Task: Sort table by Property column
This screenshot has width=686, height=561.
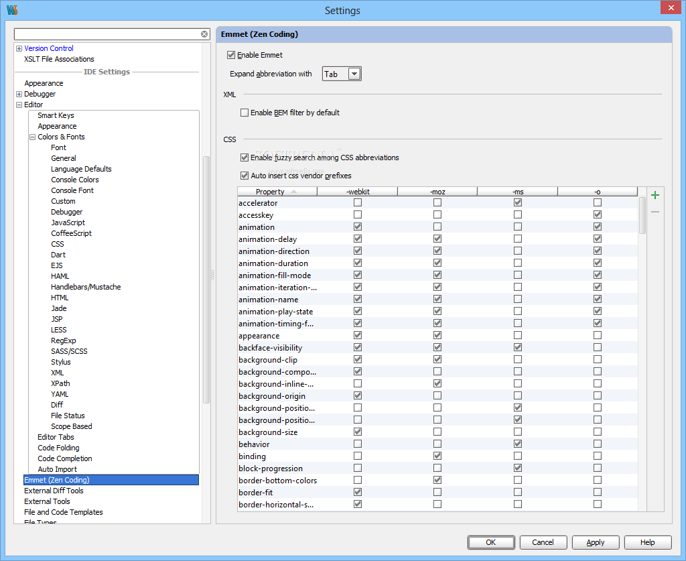Action: click(x=277, y=192)
